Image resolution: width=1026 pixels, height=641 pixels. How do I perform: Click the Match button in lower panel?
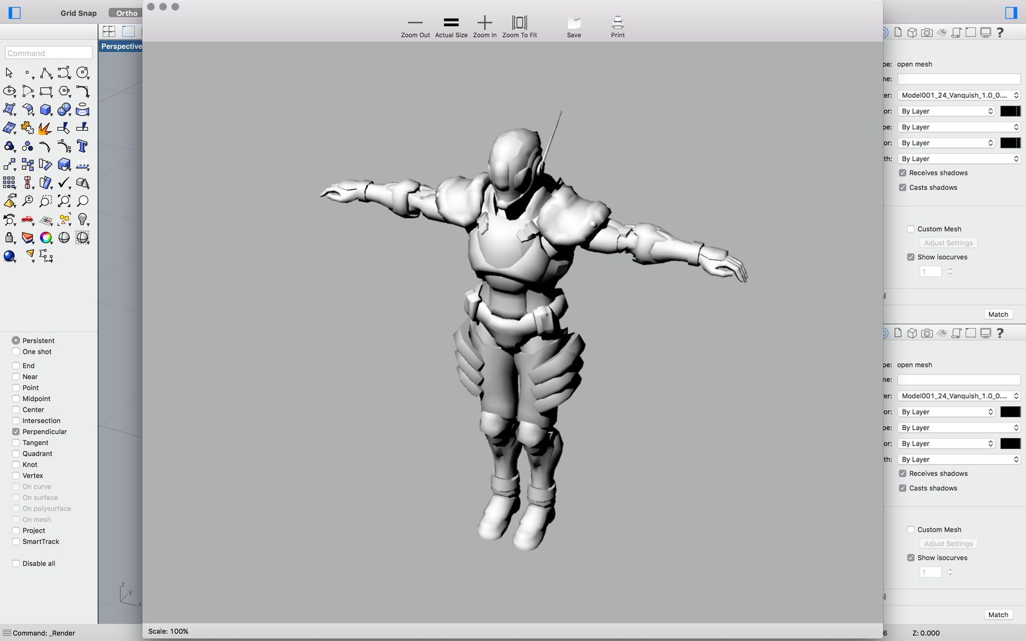[x=998, y=615]
